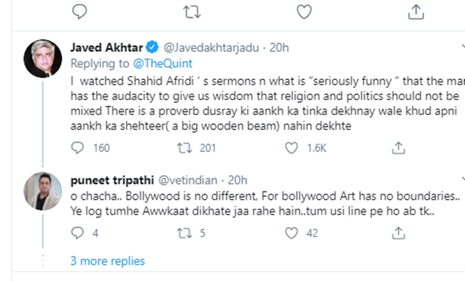Open puneet tripathi's tweet options chevron
This screenshot has width=465, height=281.
[x=462, y=180]
